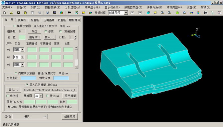
Task: Click the vertical color bar icon
Action: click(x=198, y=13)
